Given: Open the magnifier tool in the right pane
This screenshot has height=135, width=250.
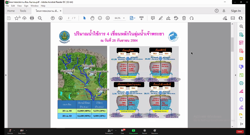Looking at the screenshot, I should (241, 26).
